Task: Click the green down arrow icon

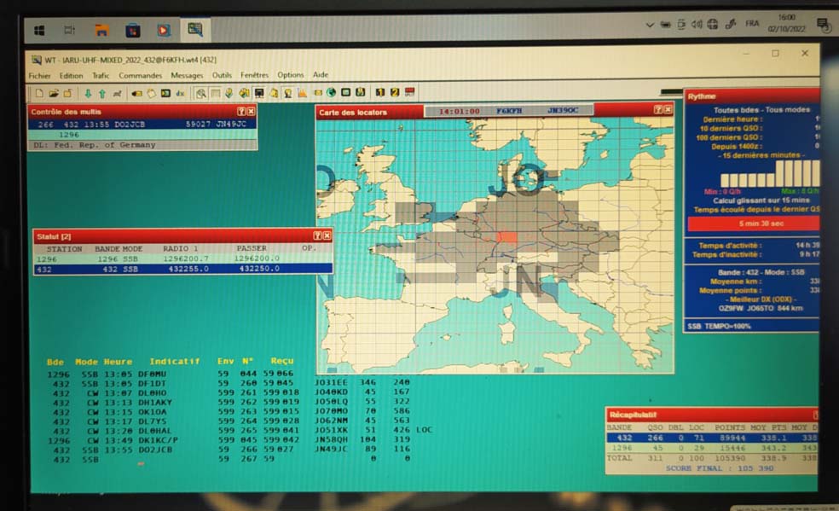Action: [x=87, y=93]
